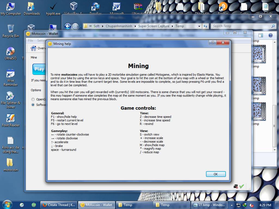Click the green checkmark sync status icon
This screenshot has width=279, height=209.
[242, 186]
